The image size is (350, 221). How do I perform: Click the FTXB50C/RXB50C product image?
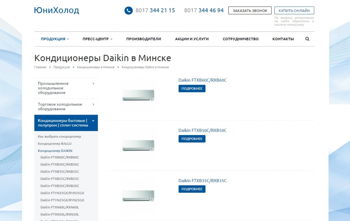[x=138, y=146]
